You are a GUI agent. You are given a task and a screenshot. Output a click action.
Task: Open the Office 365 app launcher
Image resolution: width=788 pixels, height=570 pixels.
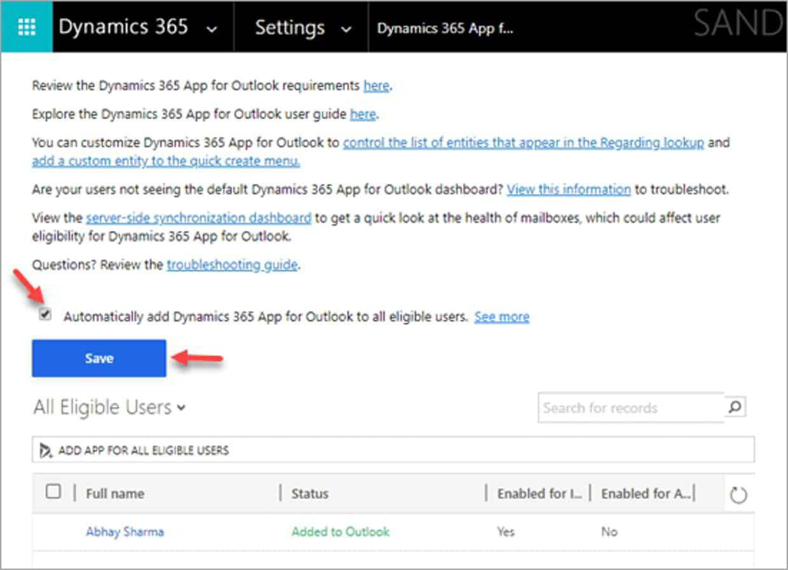coord(26,27)
